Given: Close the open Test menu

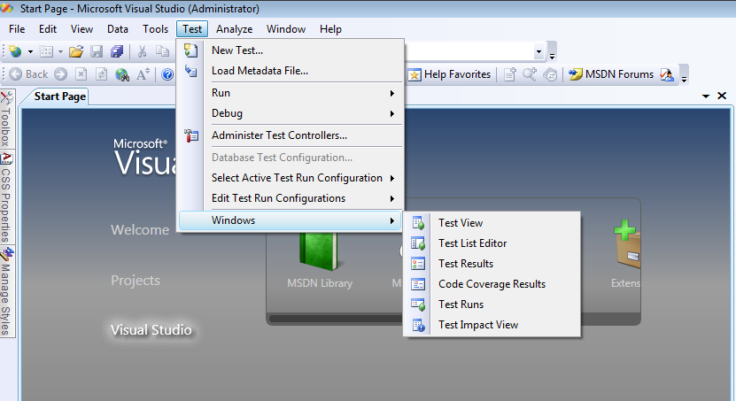Looking at the screenshot, I should (192, 29).
